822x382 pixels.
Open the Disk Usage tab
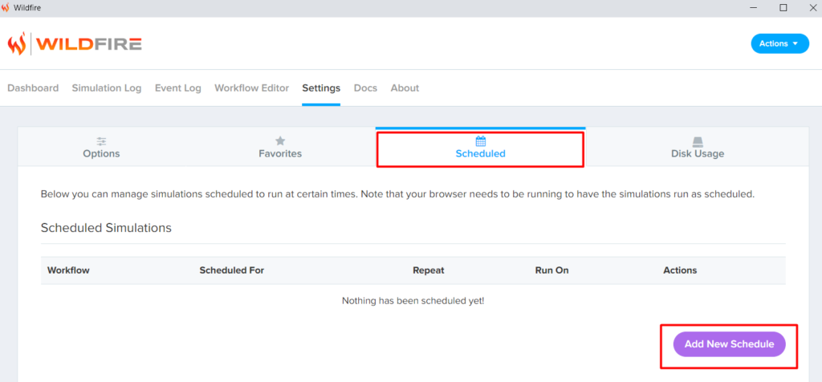pyautogui.click(x=698, y=153)
